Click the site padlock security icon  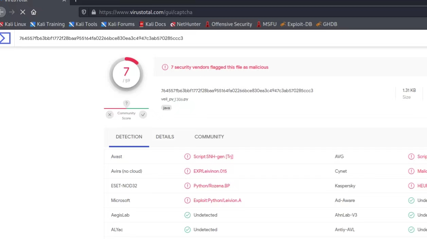click(94, 12)
